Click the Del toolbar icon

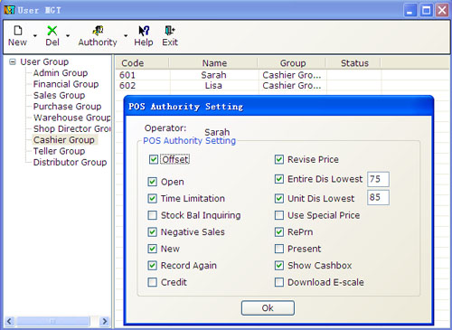[52, 31]
